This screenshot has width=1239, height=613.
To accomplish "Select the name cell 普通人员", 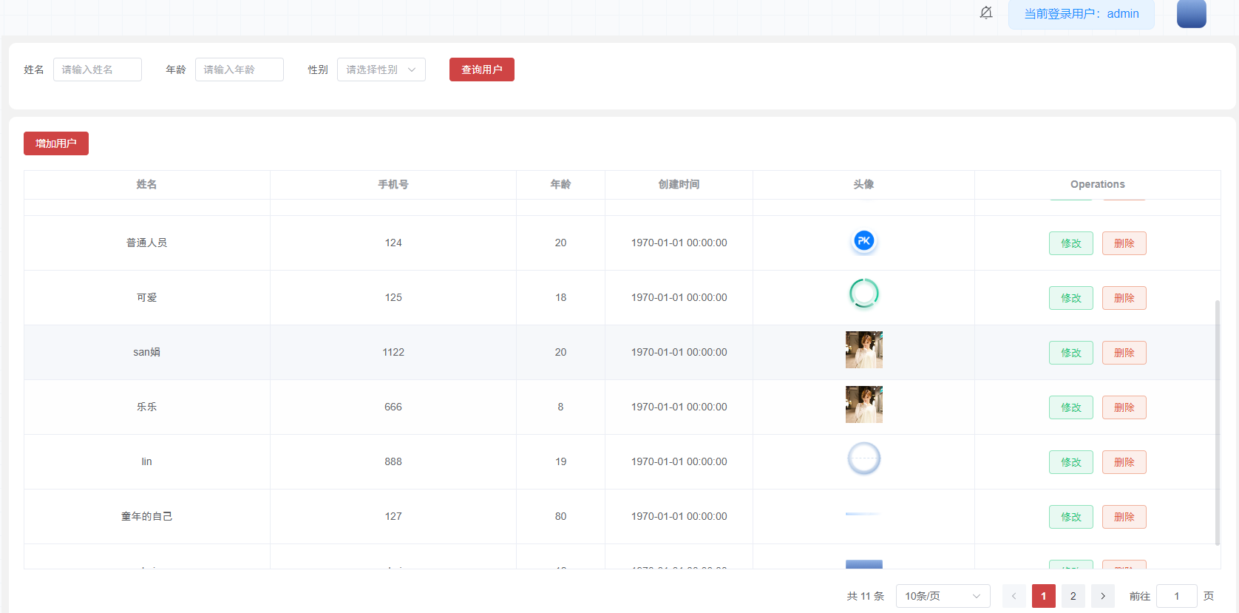I will pyautogui.click(x=146, y=243).
